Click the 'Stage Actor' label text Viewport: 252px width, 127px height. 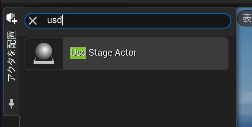[113, 53]
